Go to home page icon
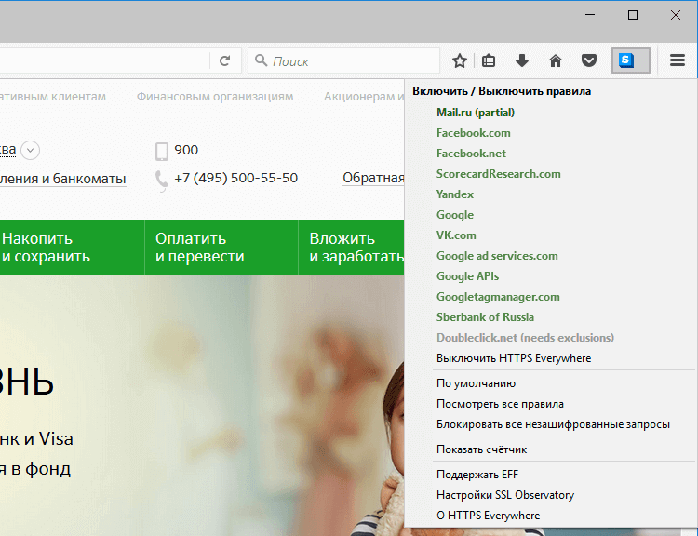 pos(555,60)
